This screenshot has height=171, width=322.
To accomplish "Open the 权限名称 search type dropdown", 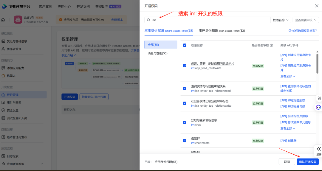I will 281,20.
